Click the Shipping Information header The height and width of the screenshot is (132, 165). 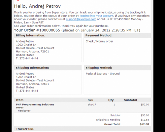[48, 68]
